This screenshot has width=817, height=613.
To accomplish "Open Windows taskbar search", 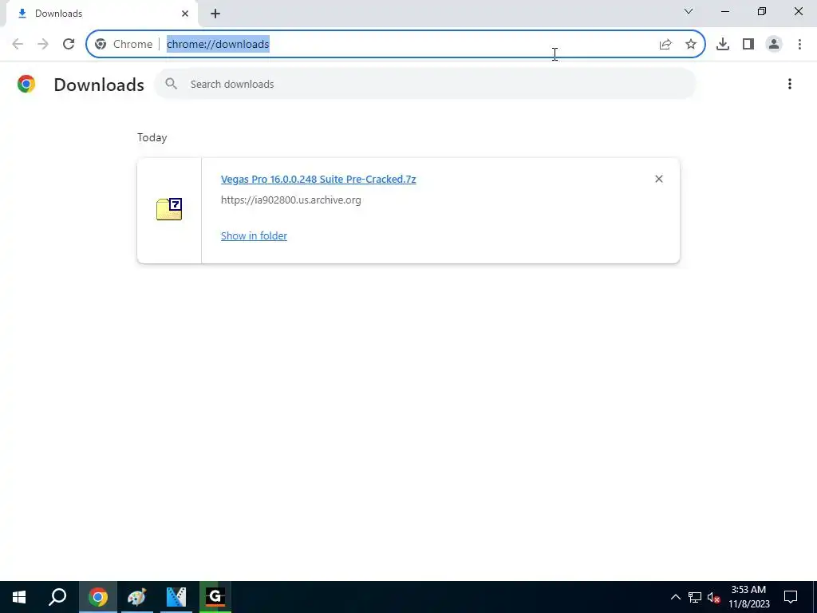I will (57, 597).
